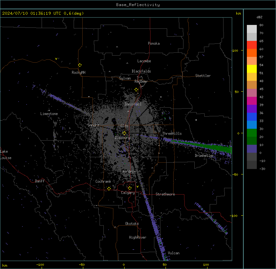The height and width of the screenshot is (269, 276).
Task: Click the Olds town label
Action: 124,126
